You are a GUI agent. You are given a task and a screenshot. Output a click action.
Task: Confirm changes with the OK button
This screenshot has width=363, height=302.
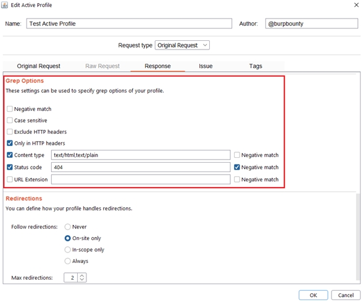click(313, 295)
